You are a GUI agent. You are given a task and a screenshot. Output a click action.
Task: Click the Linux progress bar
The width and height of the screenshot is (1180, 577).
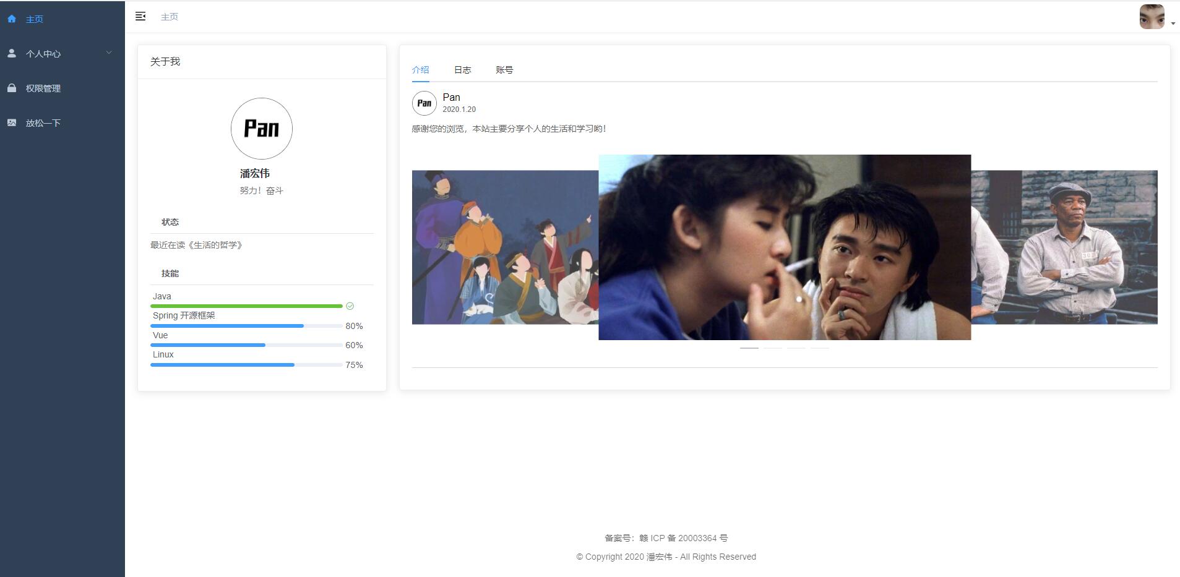point(246,365)
